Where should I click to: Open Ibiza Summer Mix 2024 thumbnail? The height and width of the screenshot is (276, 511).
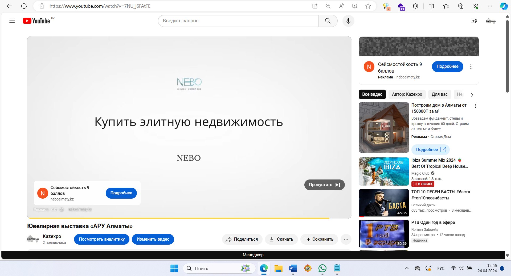384,172
